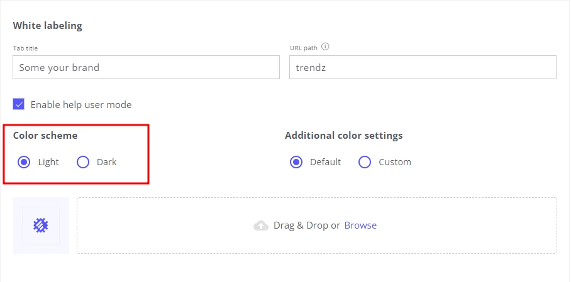
Task: Click into the URL path field
Action: pyautogui.click(x=423, y=67)
